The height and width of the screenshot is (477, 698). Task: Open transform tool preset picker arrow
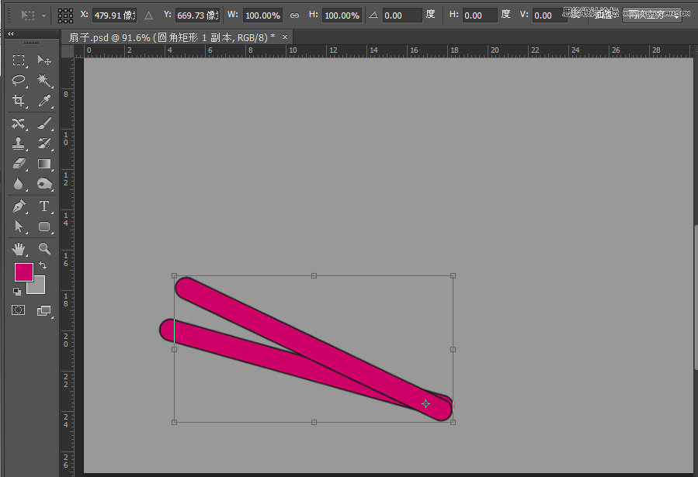tap(43, 16)
